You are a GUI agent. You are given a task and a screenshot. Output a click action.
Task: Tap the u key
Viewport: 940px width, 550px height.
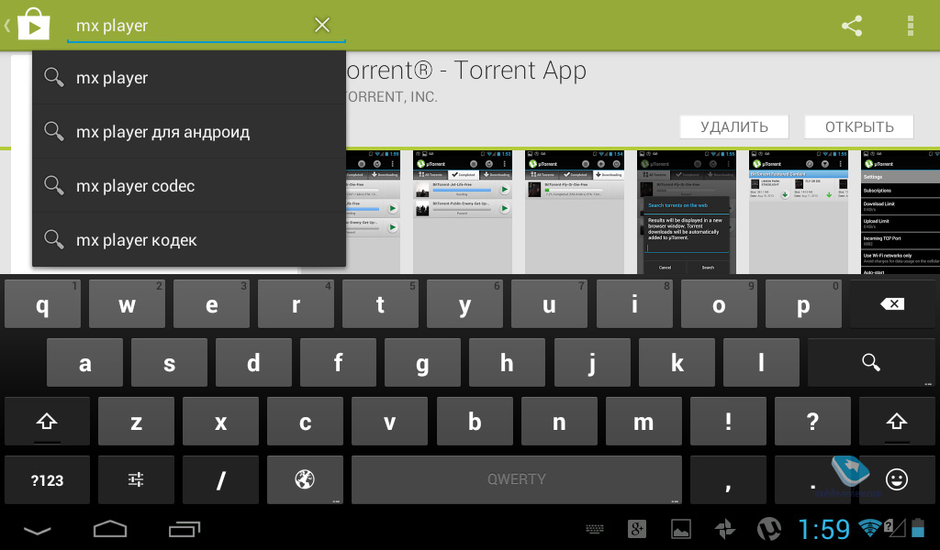coord(550,304)
